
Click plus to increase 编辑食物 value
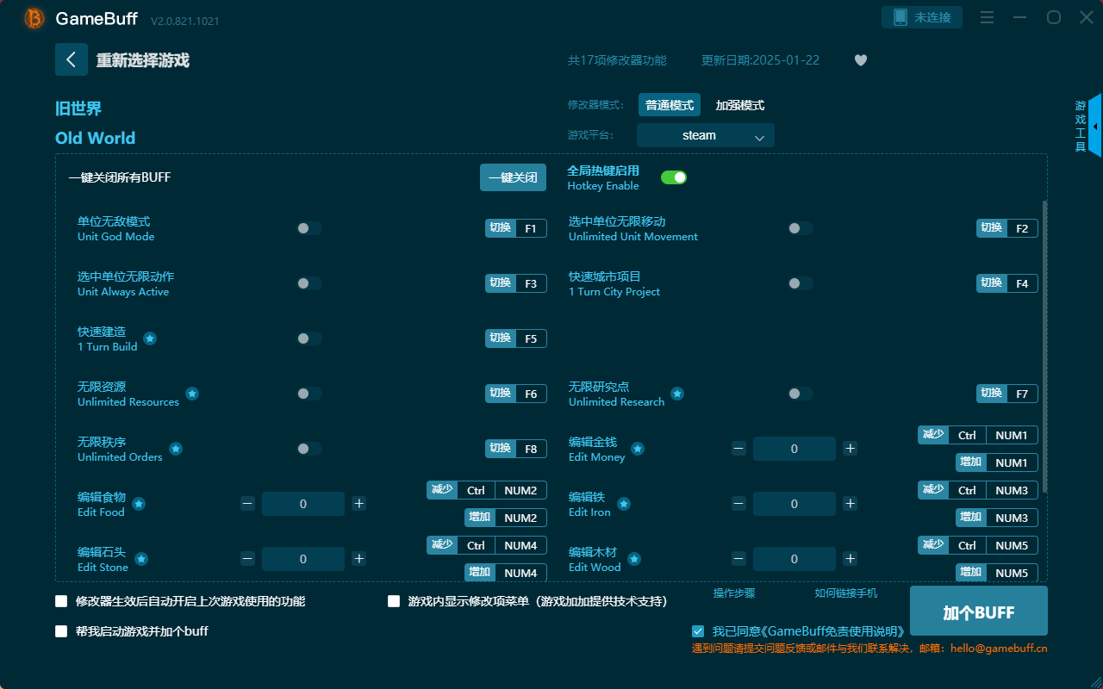358,503
